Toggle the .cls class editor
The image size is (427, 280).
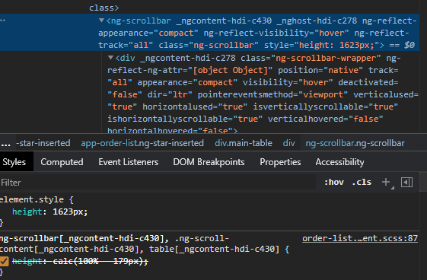(362, 183)
